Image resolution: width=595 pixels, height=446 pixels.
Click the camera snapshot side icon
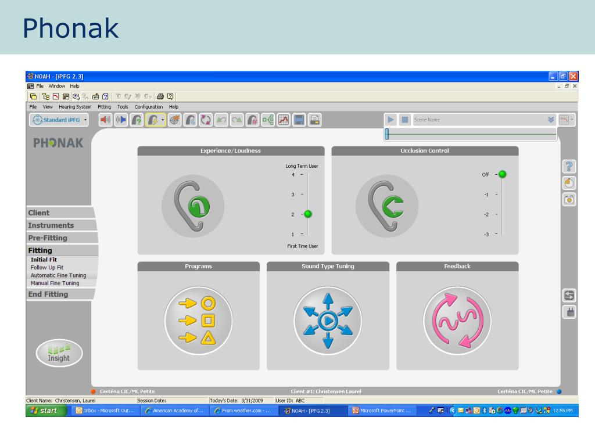[x=569, y=199]
